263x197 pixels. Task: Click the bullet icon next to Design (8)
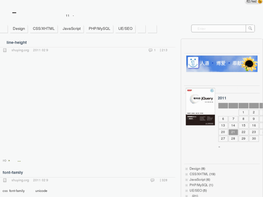click(187, 169)
